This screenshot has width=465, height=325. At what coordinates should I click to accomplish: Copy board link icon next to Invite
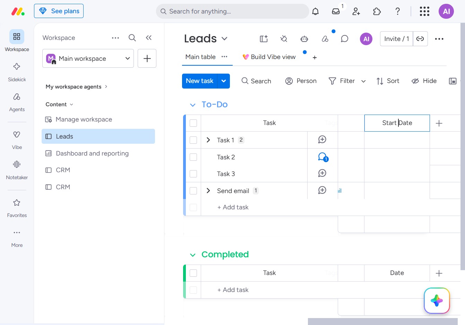420,39
